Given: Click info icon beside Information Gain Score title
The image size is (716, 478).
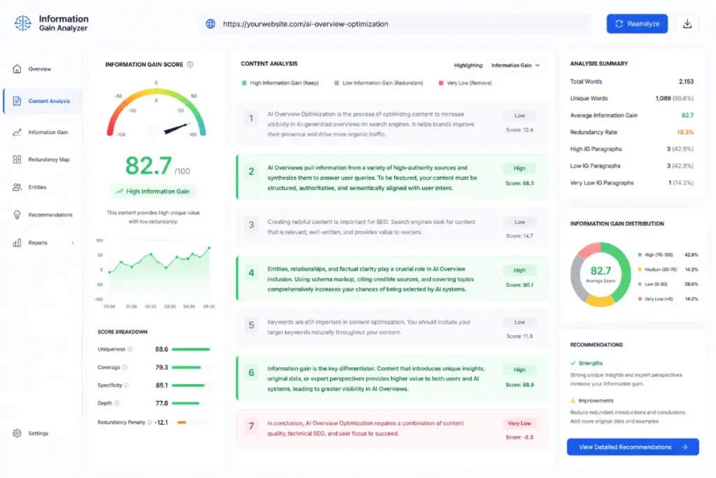Looking at the screenshot, I should click(190, 64).
